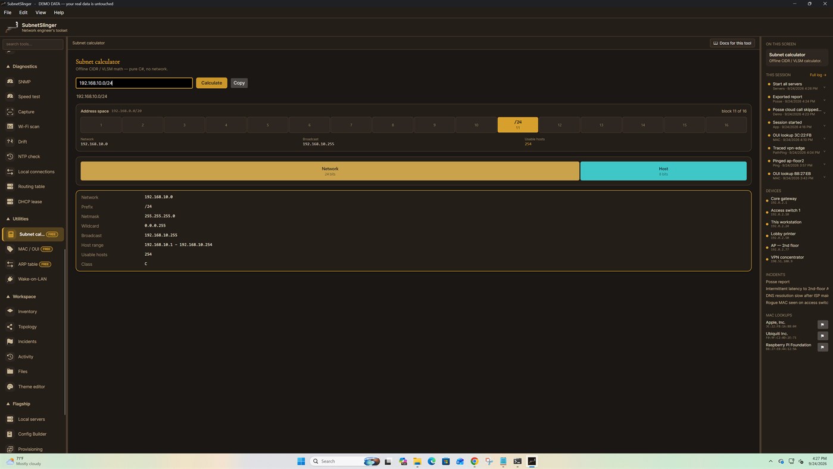
Task: Select address block 5
Action: tap(268, 125)
